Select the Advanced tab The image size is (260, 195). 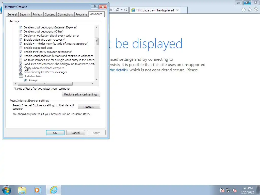(x=96, y=14)
